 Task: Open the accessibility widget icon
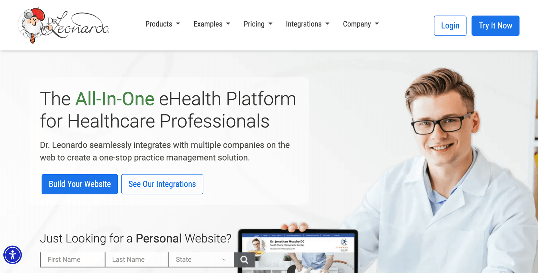13,255
